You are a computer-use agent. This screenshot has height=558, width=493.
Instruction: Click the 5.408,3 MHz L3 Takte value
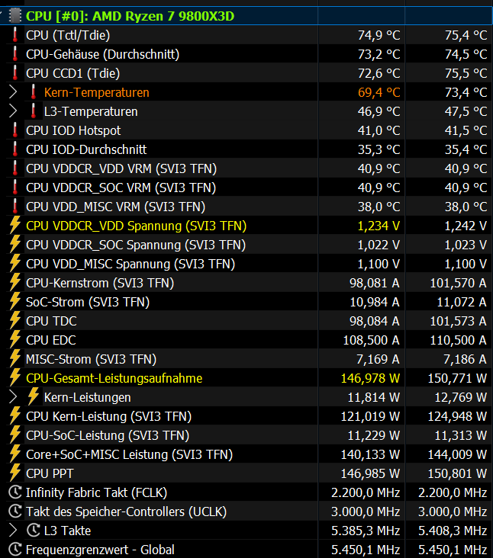click(453, 531)
